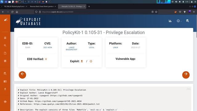Click the LOCAL type link
Image resolution: width=197 pixels, height=111 pixels.
[92, 47]
